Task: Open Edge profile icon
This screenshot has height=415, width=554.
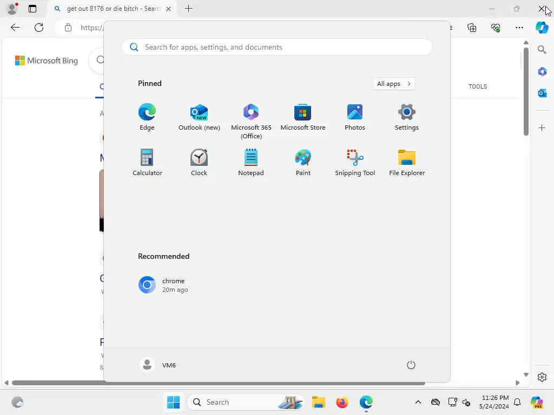Action: 12,9
